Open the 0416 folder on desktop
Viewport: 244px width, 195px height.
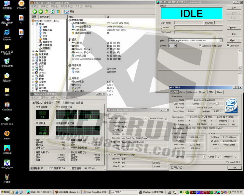[7, 92]
